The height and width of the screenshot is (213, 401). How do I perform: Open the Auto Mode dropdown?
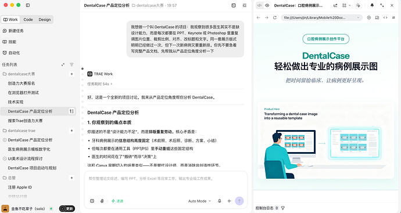[x=199, y=201]
